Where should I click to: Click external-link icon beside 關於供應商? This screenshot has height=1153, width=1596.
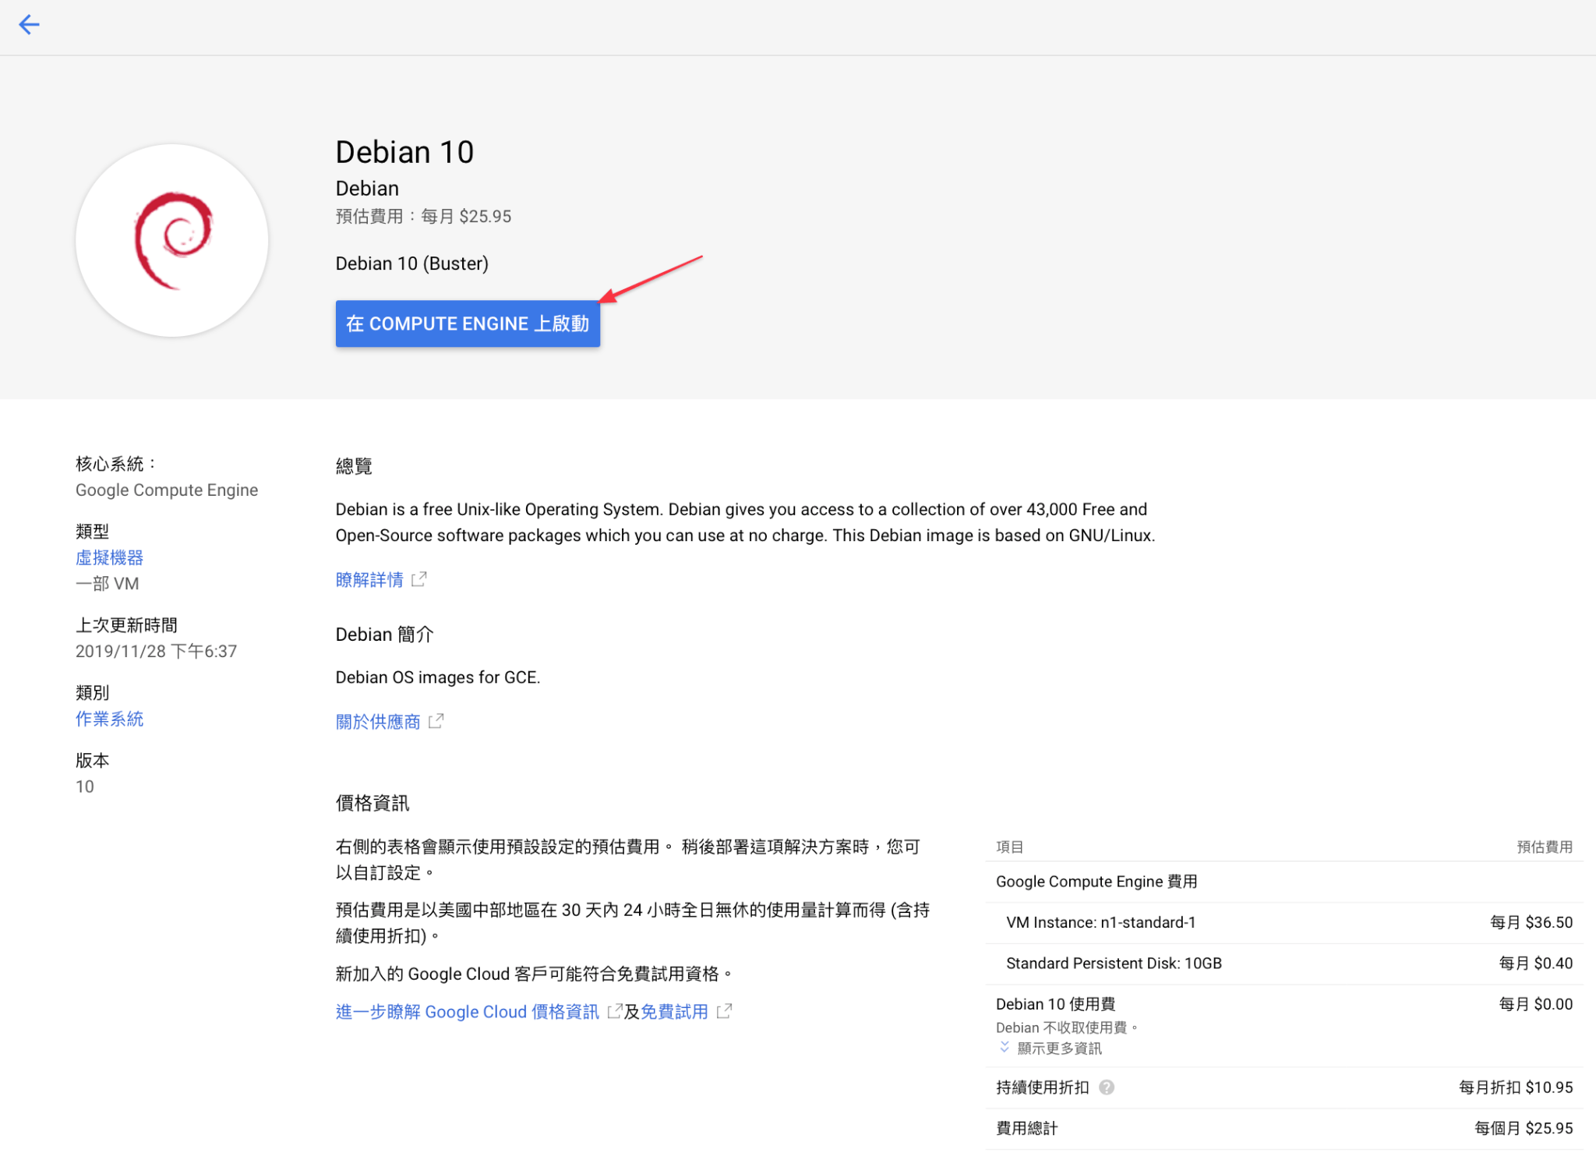point(436,721)
